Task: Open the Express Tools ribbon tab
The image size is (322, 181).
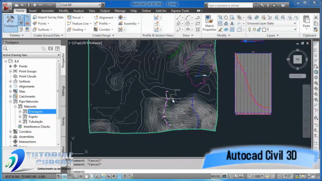Action: click(180, 11)
